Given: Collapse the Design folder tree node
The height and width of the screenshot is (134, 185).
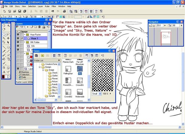Looking at the screenshot, I should (40, 67).
